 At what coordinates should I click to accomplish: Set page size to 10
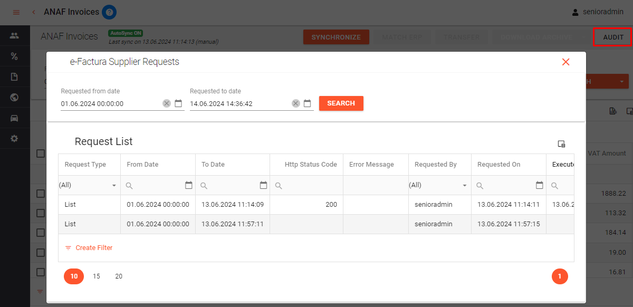click(74, 276)
